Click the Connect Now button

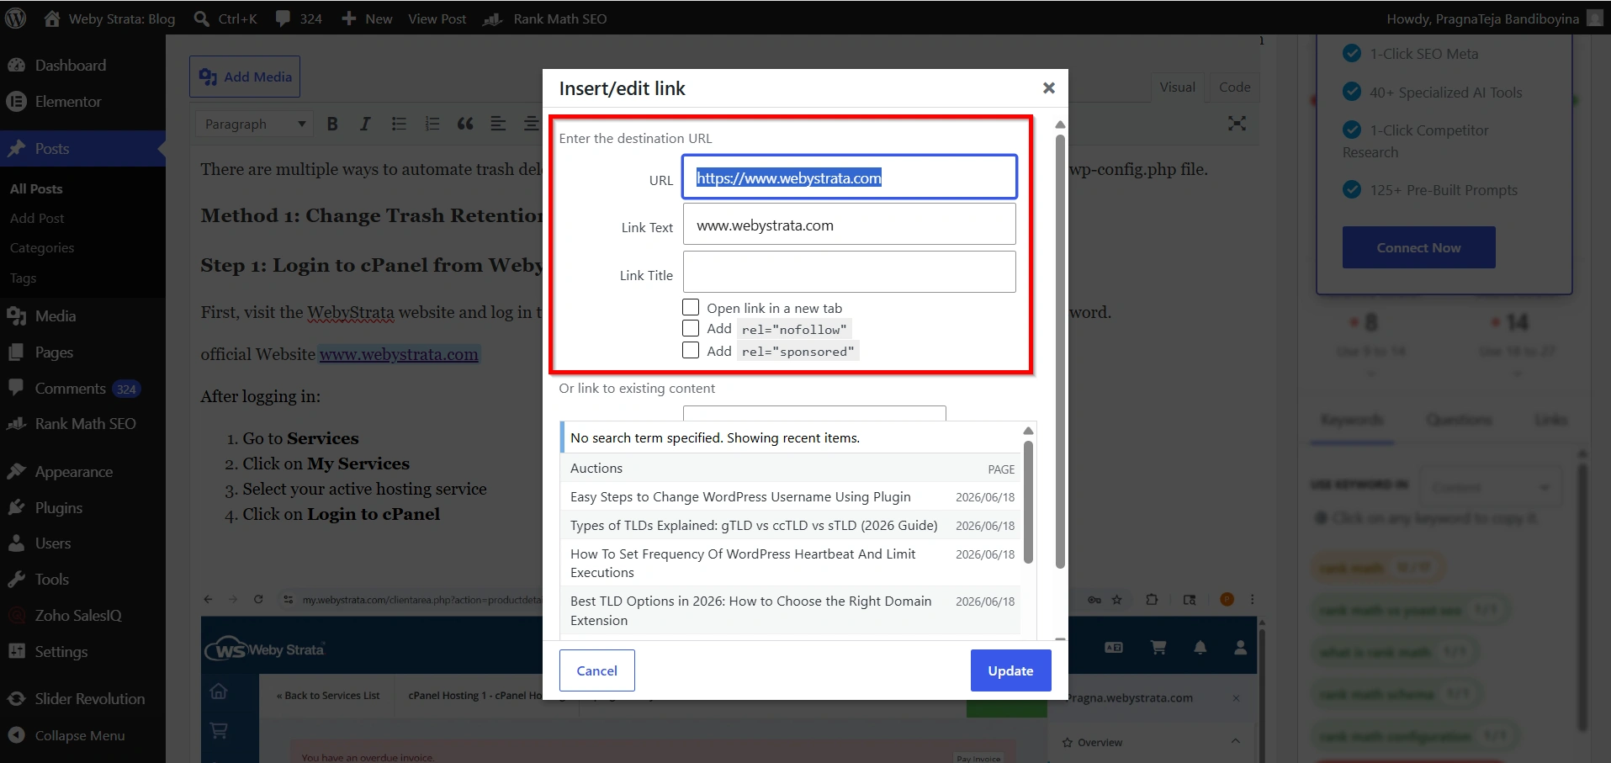pyautogui.click(x=1418, y=247)
